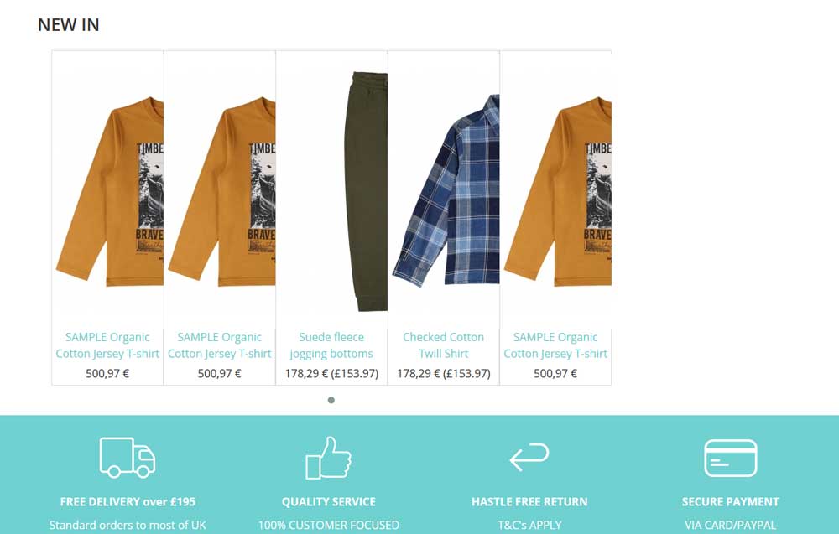Screen dimensions: 839x534
Task: Click the SECURE PAYMENT heading
Action: pyautogui.click(x=731, y=502)
